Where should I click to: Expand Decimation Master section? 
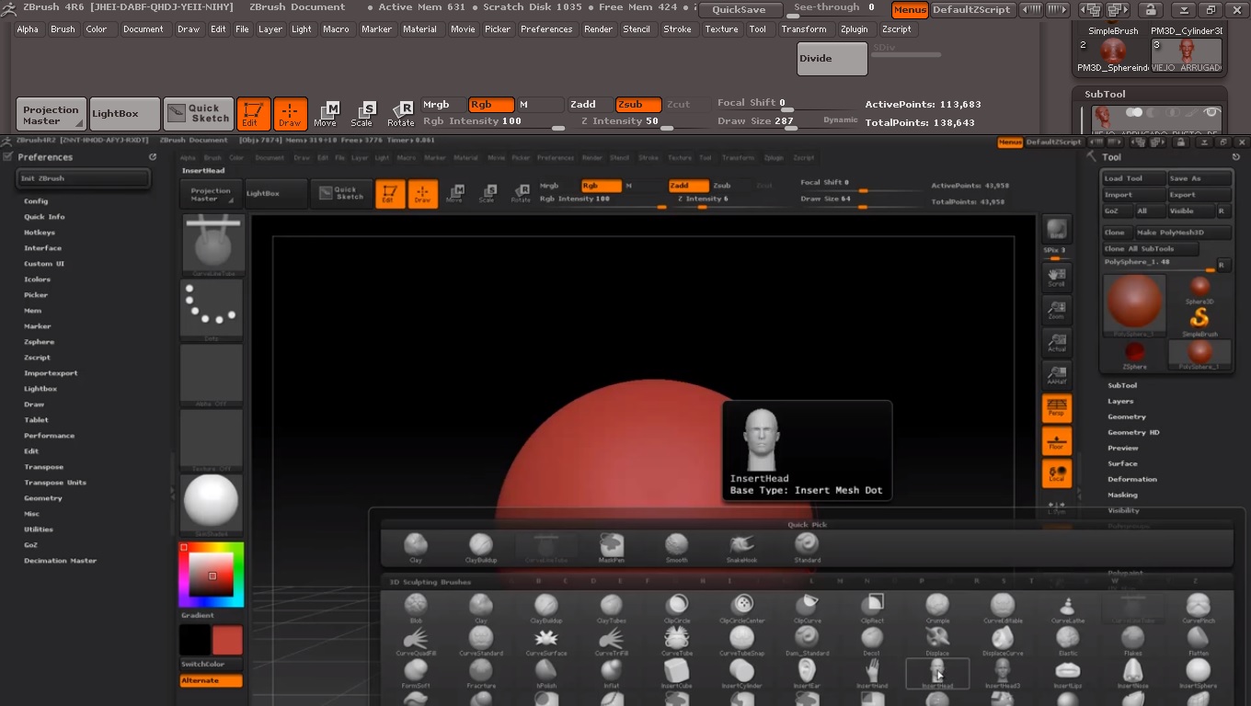click(x=60, y=561)
